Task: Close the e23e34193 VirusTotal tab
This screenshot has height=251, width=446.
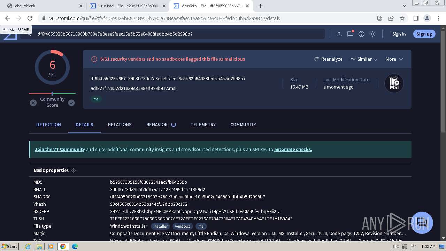Action: point(164,6)
